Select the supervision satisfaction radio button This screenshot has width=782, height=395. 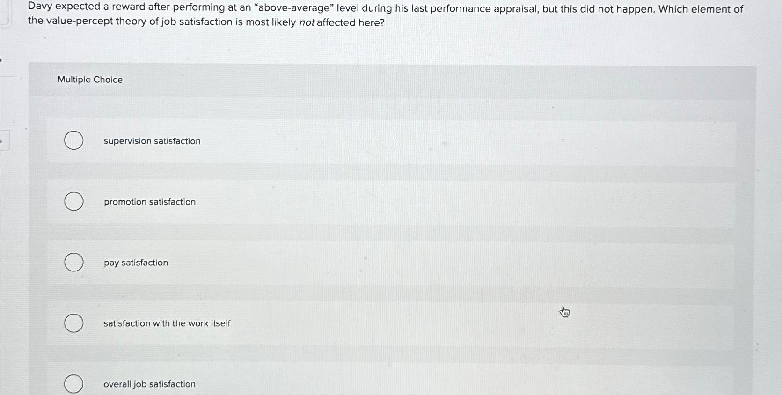(73, 140)
